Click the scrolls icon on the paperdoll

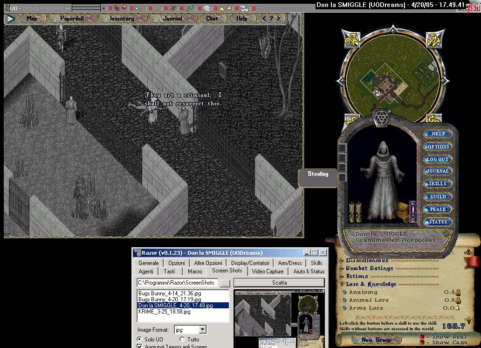click(355, 212)
